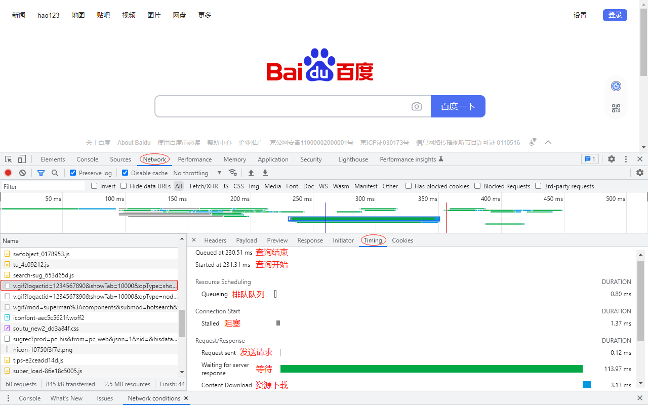Open DevTools three-dot customize menu

[x=626, y=159]
